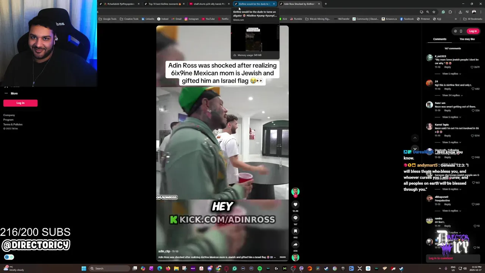
Task: Open the Top 10 best 6ix9ine moments tab
Action: coord(164,4)
